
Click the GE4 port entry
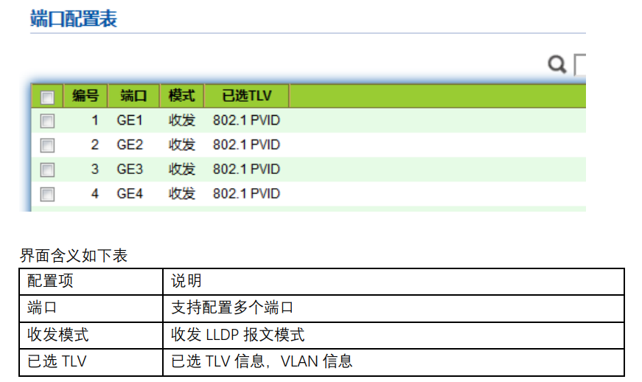pos(130,194)
